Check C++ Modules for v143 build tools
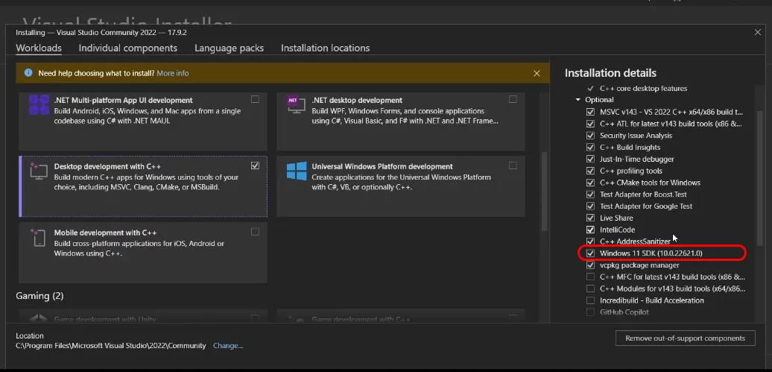Image resolution: width=772 pixels, height=372 pixels. click(x=590, y=289)
